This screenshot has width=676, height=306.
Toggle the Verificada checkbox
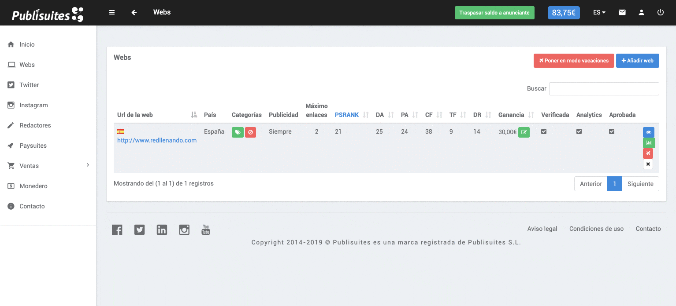pos(544,131)
